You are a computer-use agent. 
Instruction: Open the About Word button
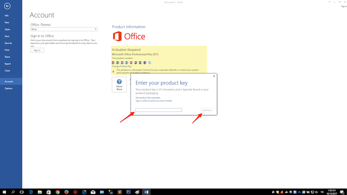pyautogui.click(x=119, y=85)
